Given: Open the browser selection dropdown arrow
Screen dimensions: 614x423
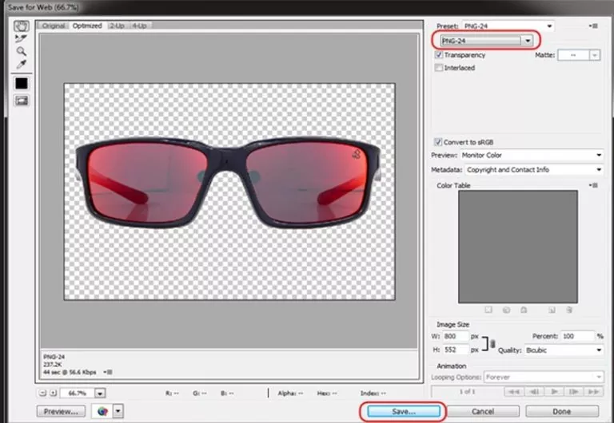Looking at the screenshot, I should click(x=118, y=411).
